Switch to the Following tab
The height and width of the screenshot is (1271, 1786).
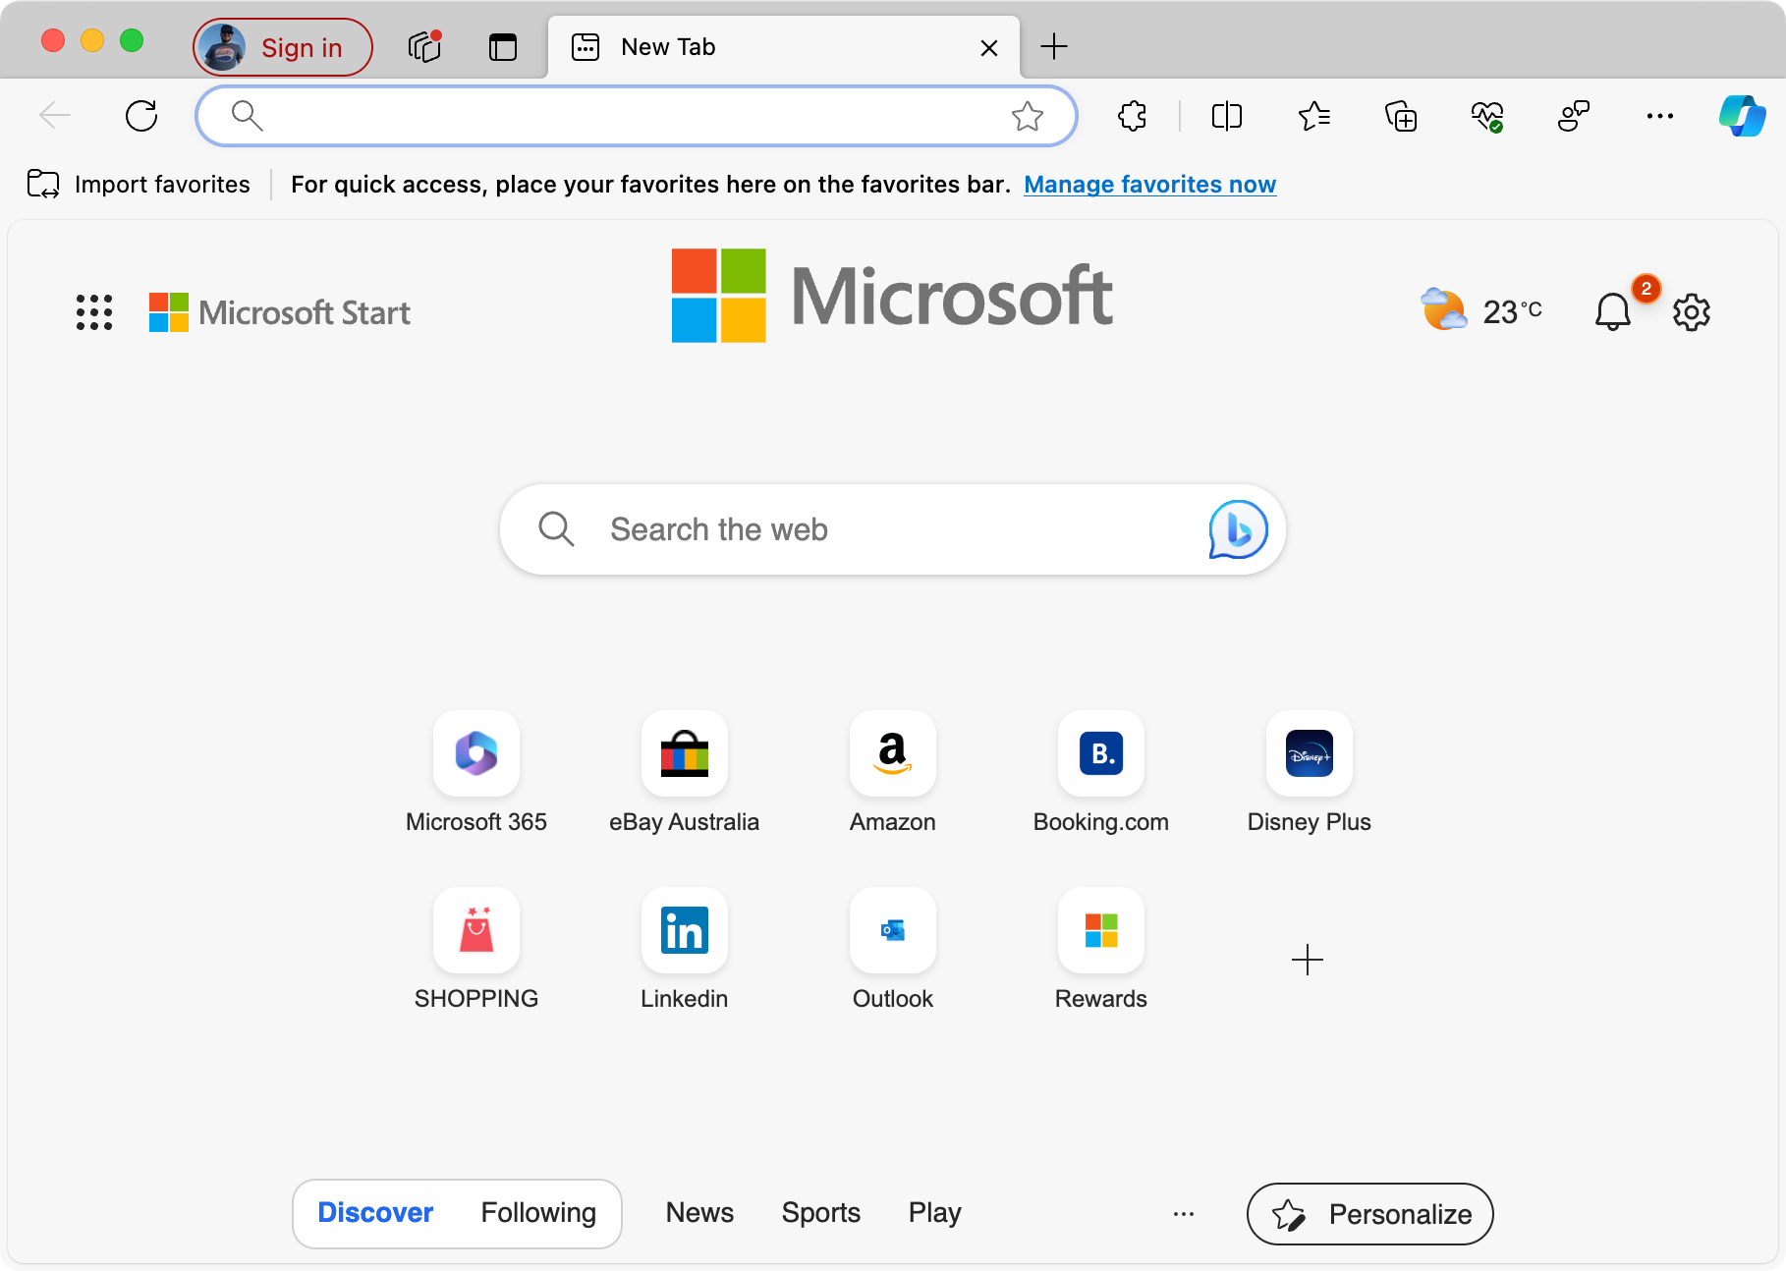tap(538, 1213)
